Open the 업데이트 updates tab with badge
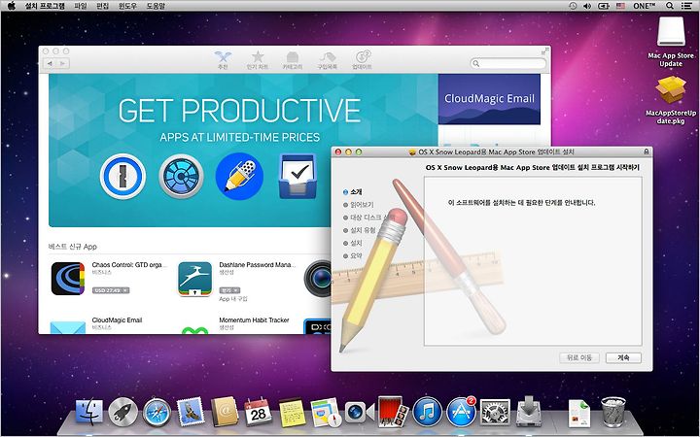 point(362,60)
